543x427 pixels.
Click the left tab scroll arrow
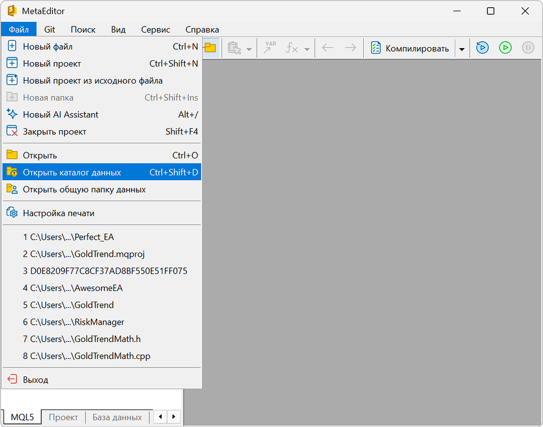[160, 416]
